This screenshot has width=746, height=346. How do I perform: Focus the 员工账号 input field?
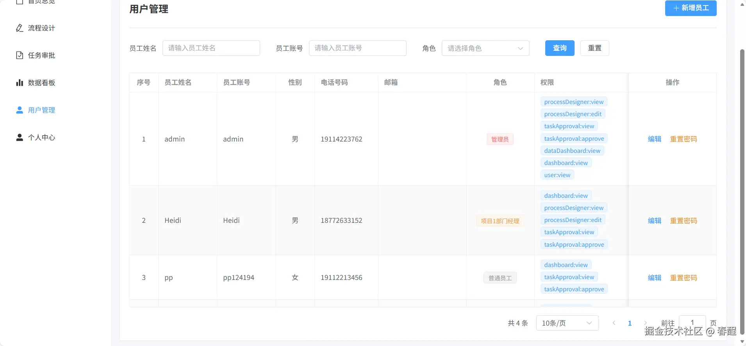tap(357, 48)
